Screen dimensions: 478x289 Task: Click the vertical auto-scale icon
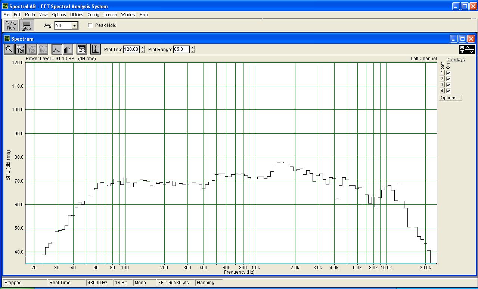pos(96,49)
